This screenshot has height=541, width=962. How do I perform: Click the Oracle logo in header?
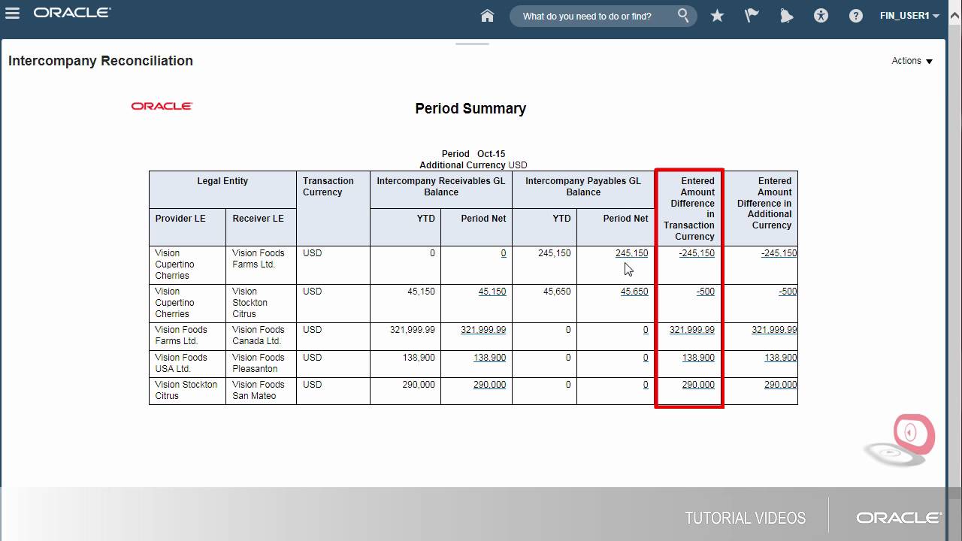(x=72, y=13)
